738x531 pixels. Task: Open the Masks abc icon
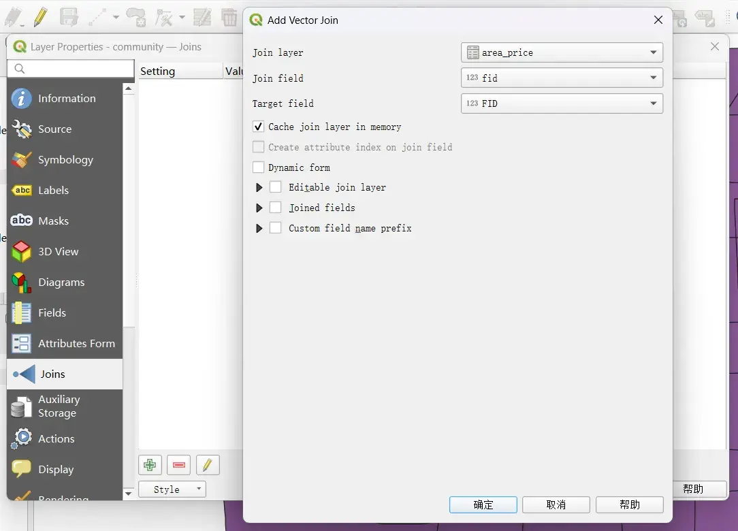21,221
